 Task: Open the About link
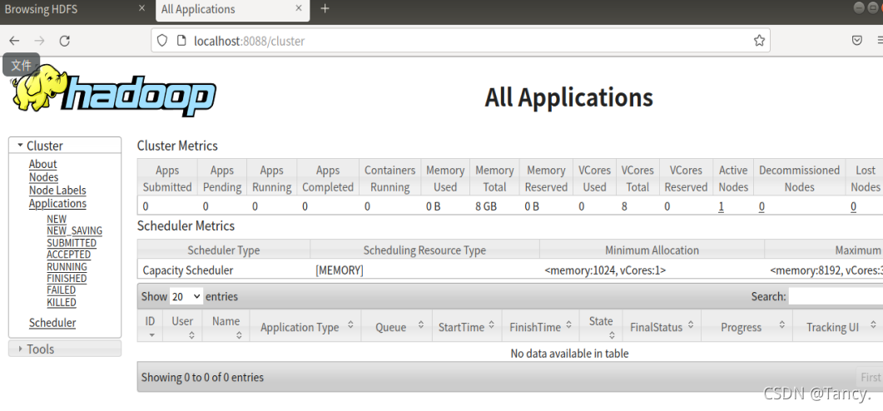(x=42, y=164)
